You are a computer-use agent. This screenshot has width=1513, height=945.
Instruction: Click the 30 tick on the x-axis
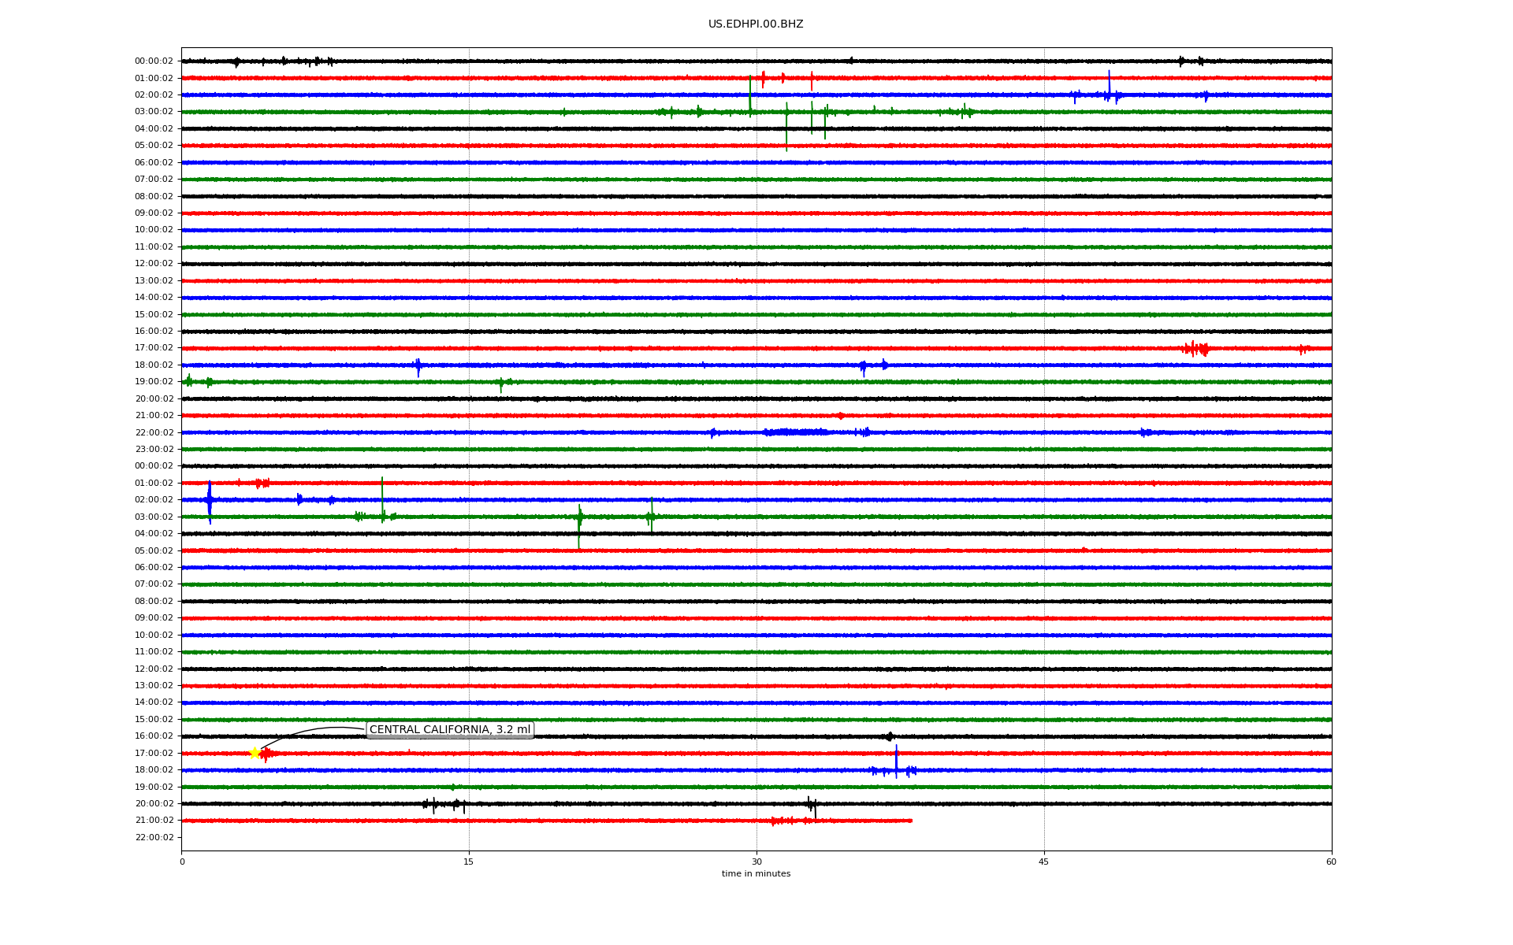click(756, 862)
